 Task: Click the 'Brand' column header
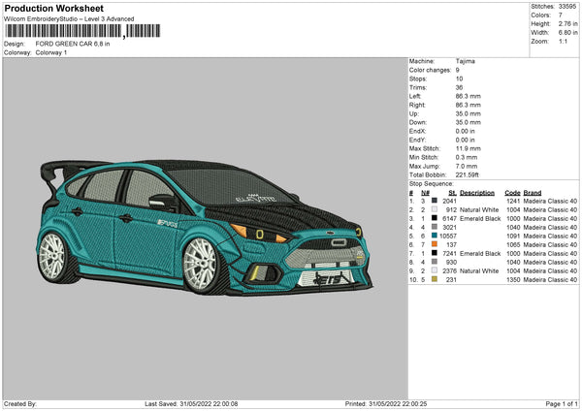pos(533,193)
